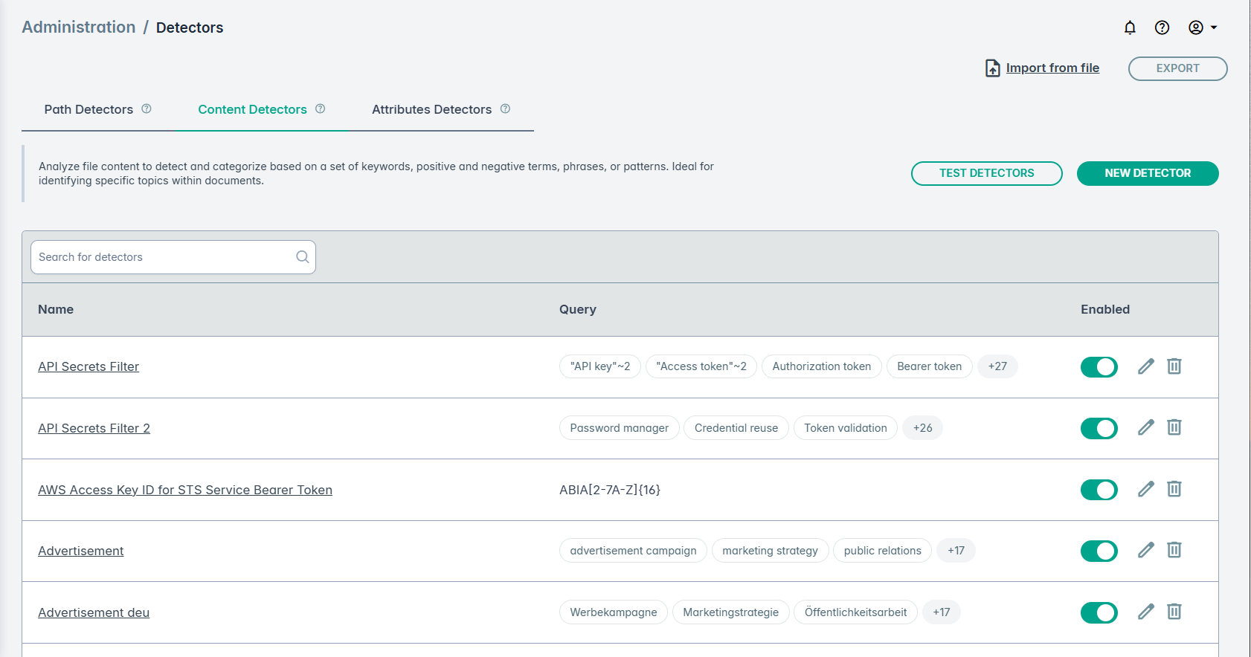Click the New Detector button
Image resolution: width=1251 pixels, height=657 pixels.
(x=1147, y=173)
